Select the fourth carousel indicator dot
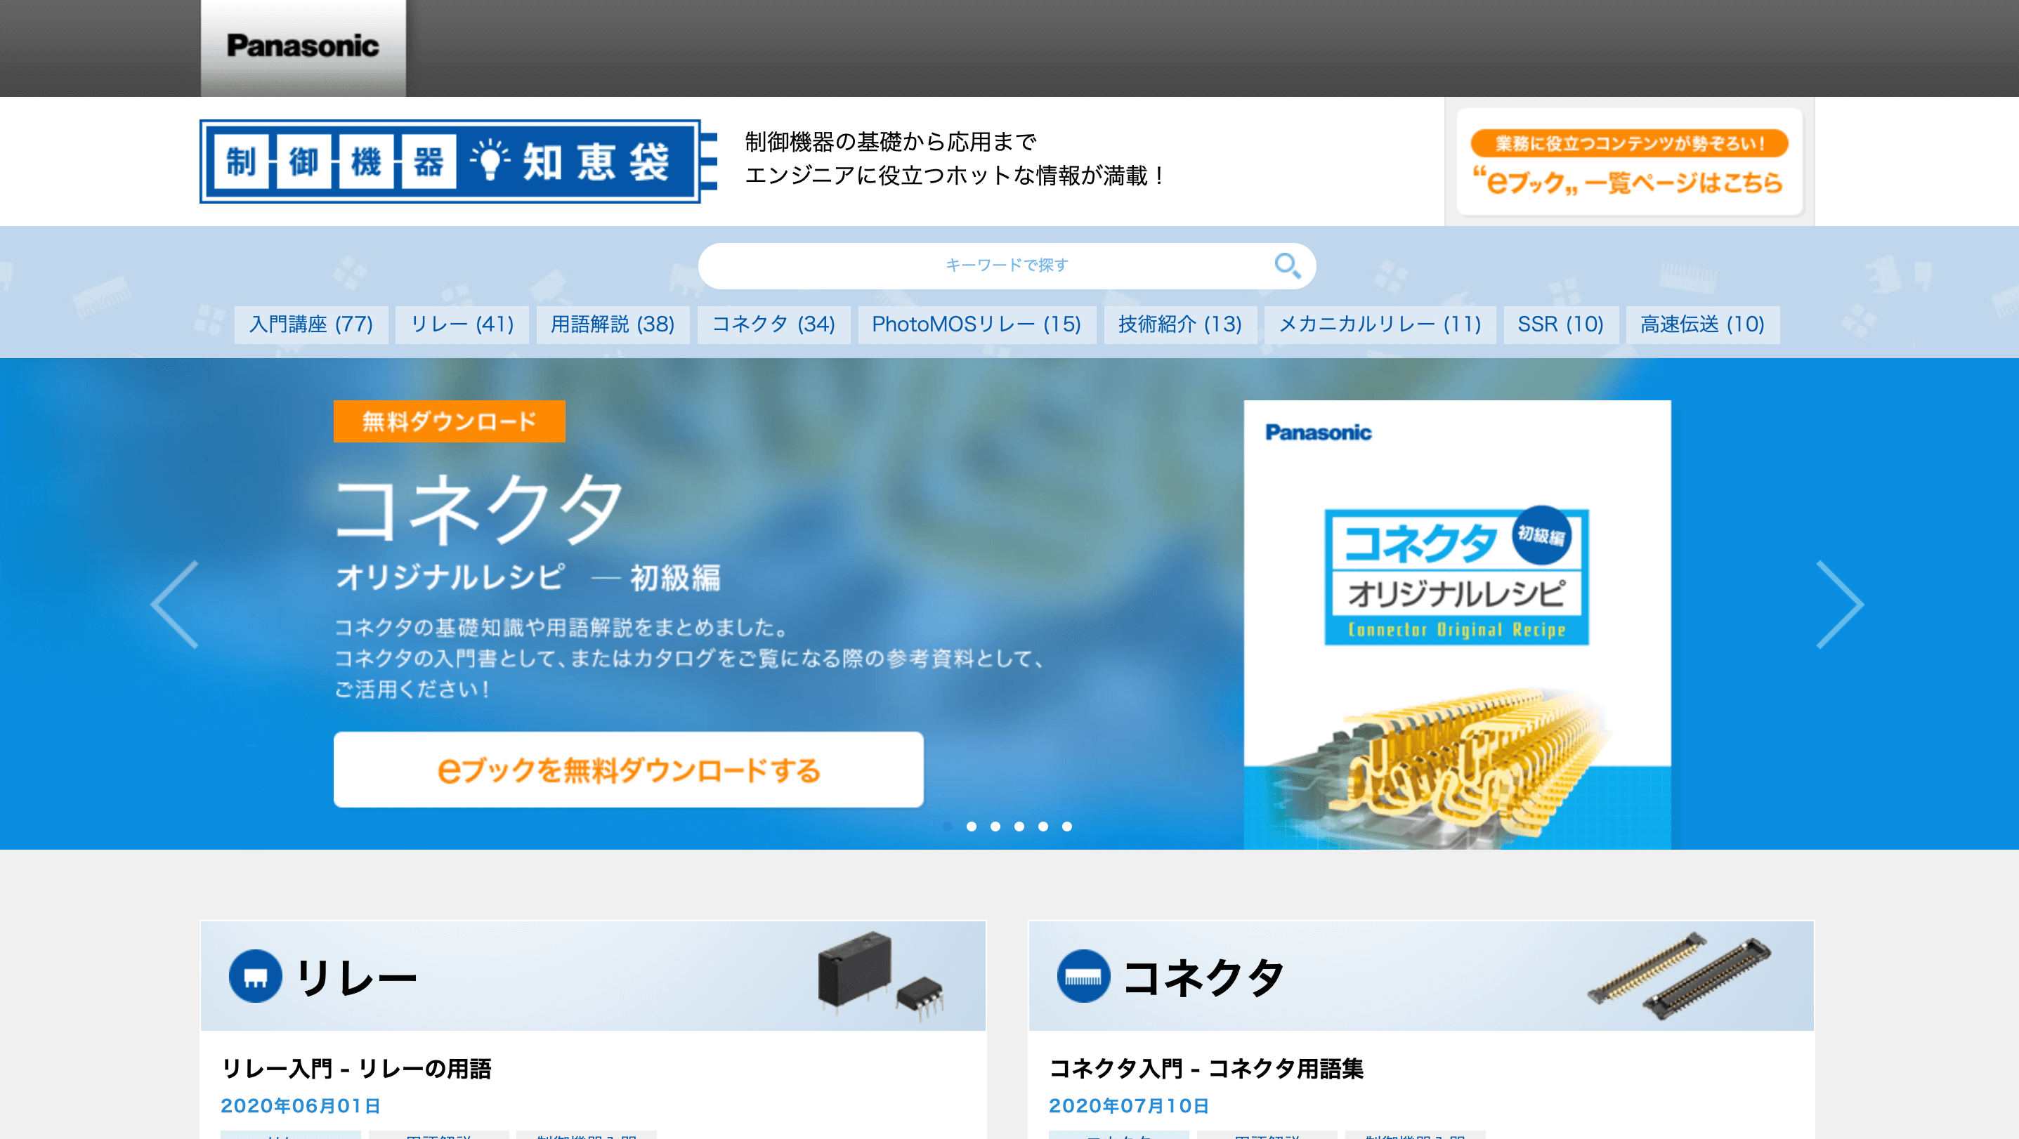This screenshot has width=2019, height=1139. (1019, 827)
